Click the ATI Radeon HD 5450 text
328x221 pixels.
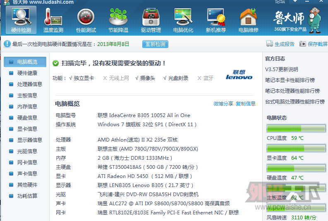coord(144,176)
